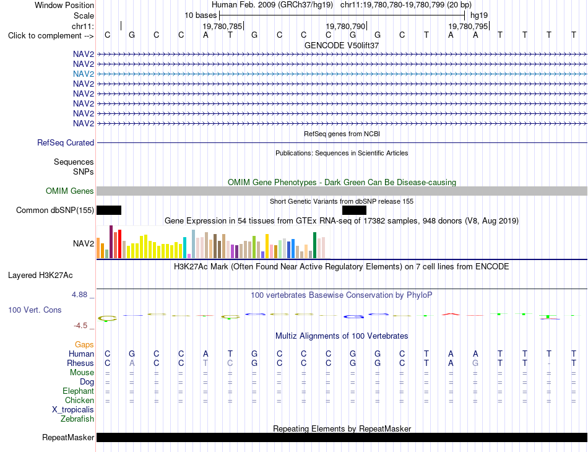Select the dbSNP variant block at window start
This screenshot has width=588, height=452.
pos(109,210)
